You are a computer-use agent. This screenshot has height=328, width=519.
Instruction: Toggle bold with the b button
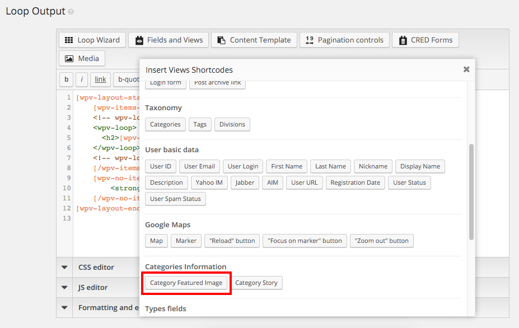pos(66,79)
